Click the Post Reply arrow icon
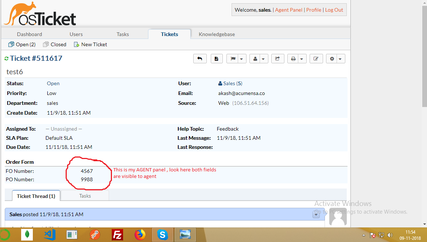Image resolution: width=427 pixels, height=242 pixels. 200,58
